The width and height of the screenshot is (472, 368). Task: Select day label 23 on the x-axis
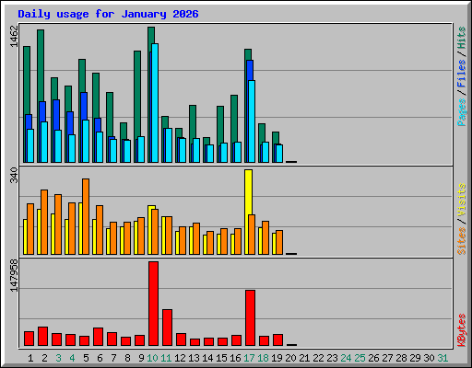tap(332, 358)
